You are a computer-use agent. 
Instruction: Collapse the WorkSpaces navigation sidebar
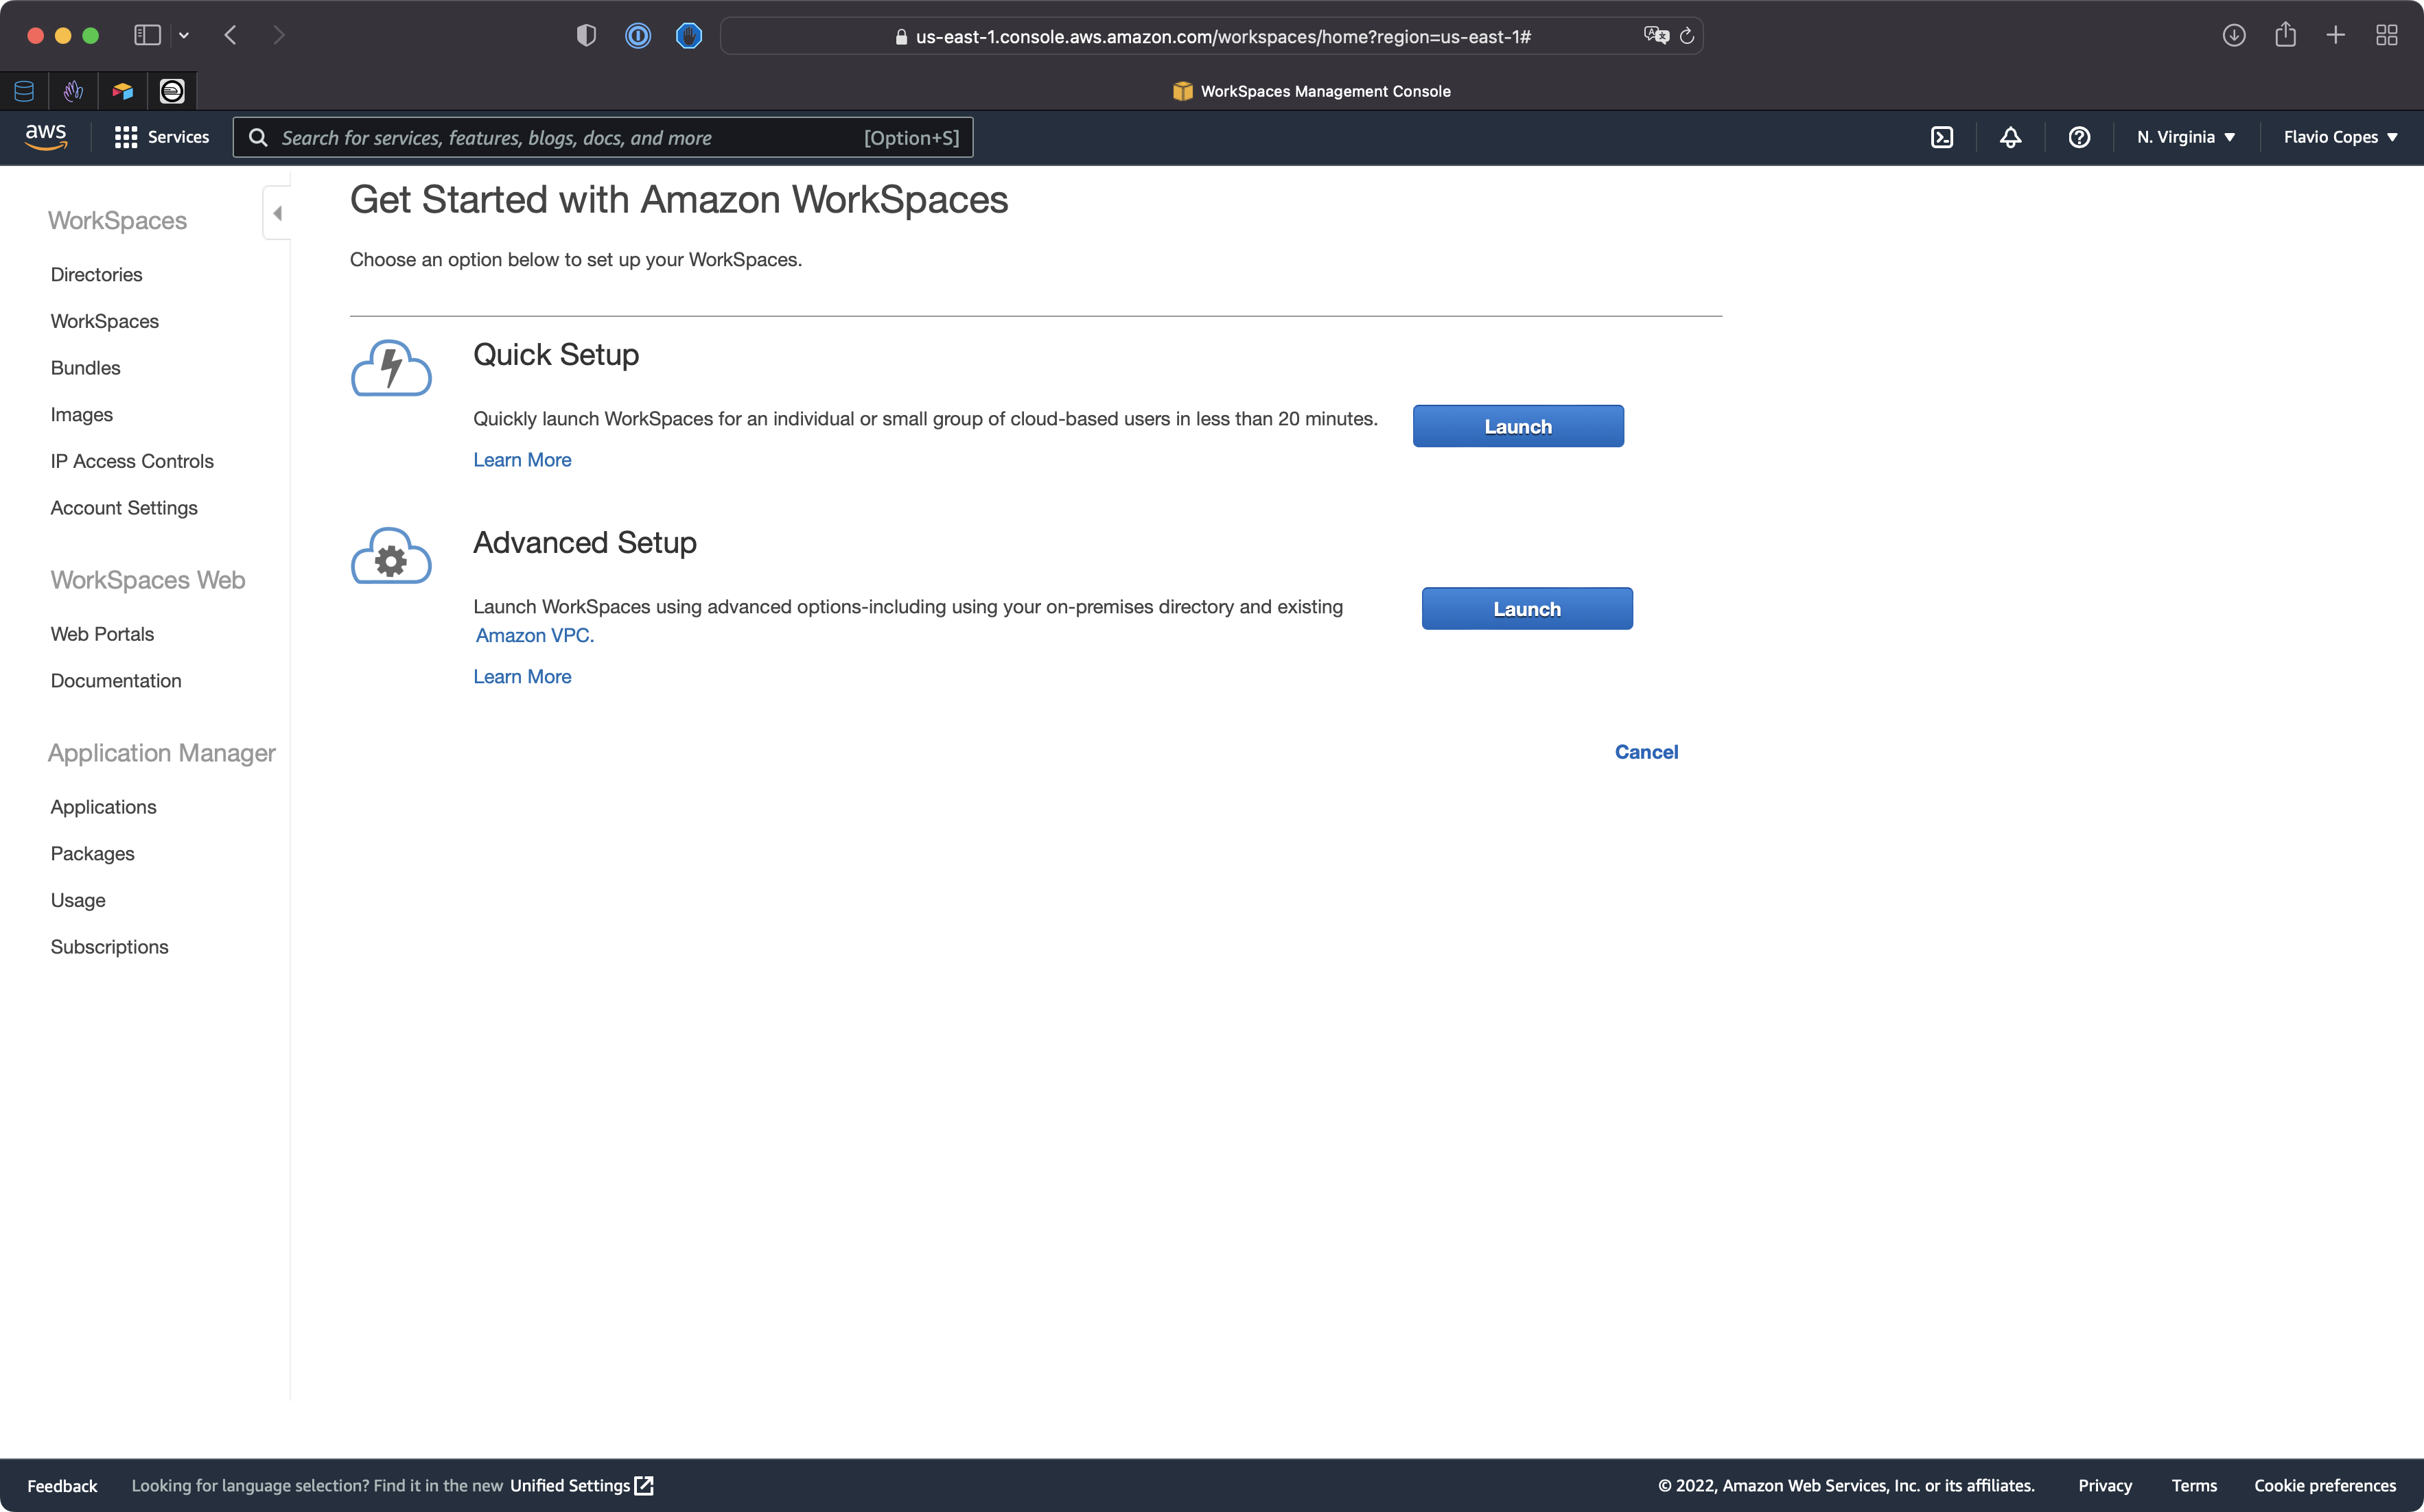click(x=277, y=213)
